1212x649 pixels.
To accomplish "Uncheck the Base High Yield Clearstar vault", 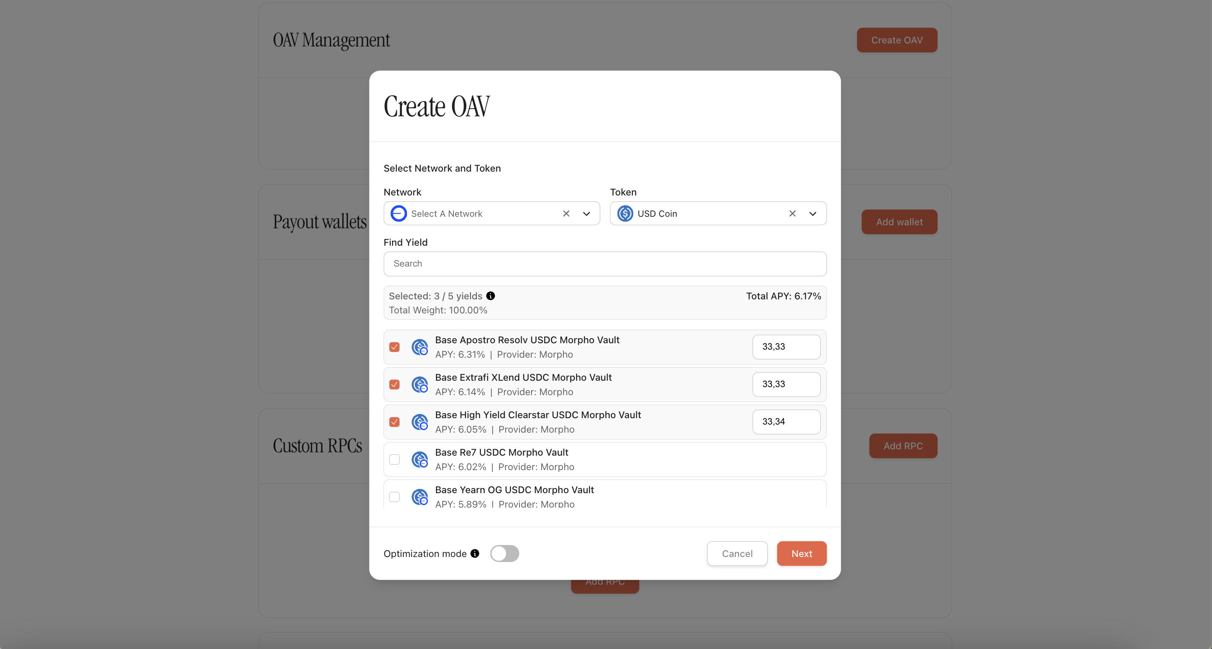I will click(394, 422).
